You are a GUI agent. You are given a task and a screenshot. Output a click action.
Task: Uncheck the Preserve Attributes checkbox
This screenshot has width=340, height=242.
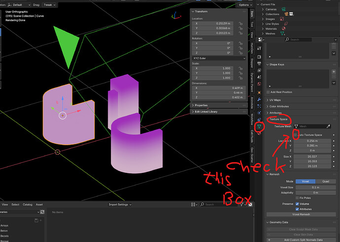tap(297, 209)
